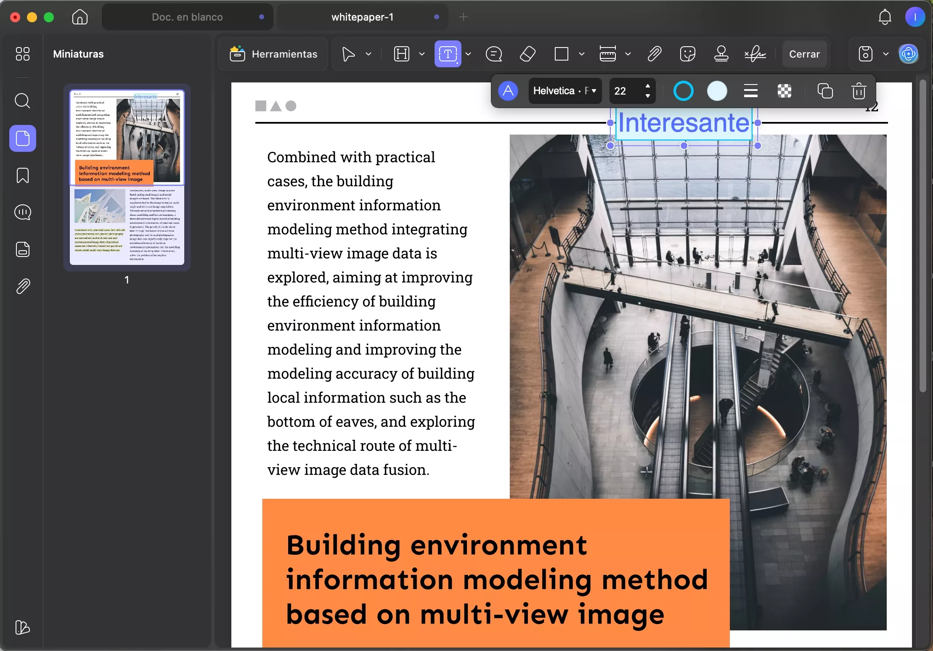Open the signature tool

755,54
